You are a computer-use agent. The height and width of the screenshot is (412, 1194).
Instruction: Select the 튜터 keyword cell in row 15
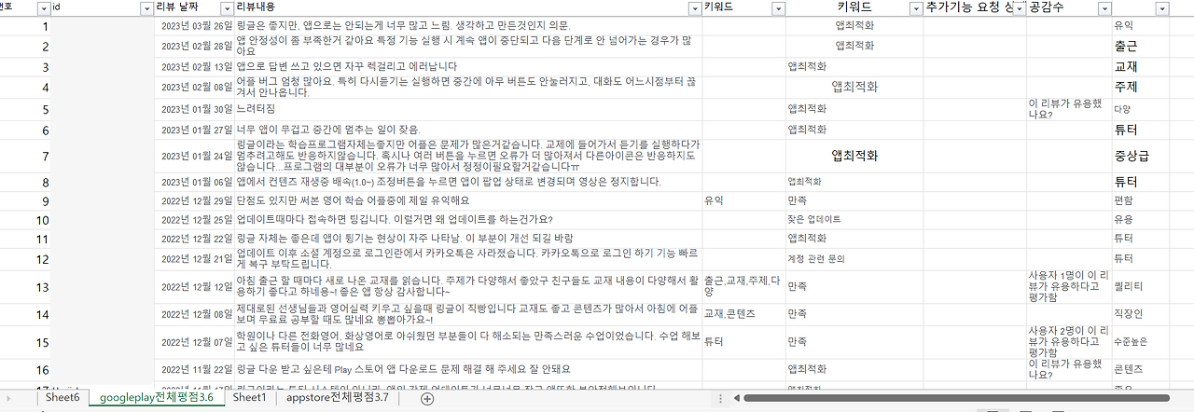click(x=743, y=342)
